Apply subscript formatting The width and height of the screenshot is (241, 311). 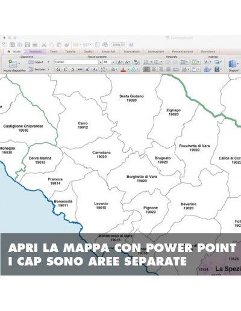[x=95, y=69]
